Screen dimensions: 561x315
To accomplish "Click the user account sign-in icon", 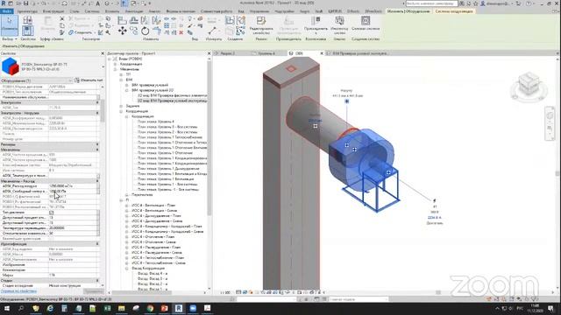I will click(x=483, y=3).
